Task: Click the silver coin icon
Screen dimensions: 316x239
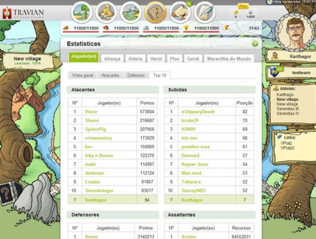Action: (251, 13)
